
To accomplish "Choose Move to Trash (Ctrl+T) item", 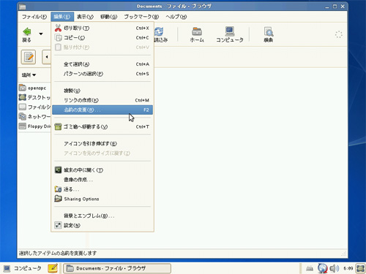I will tap(102, 126).
